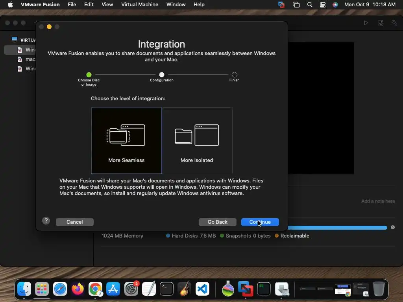Click the Virtual Machines sidebar header

tap(24, 40)
